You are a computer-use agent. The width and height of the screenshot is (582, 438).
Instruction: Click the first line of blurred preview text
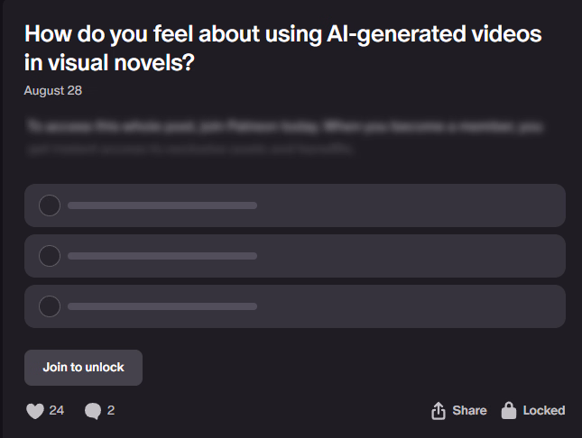(x=283, y=128)
